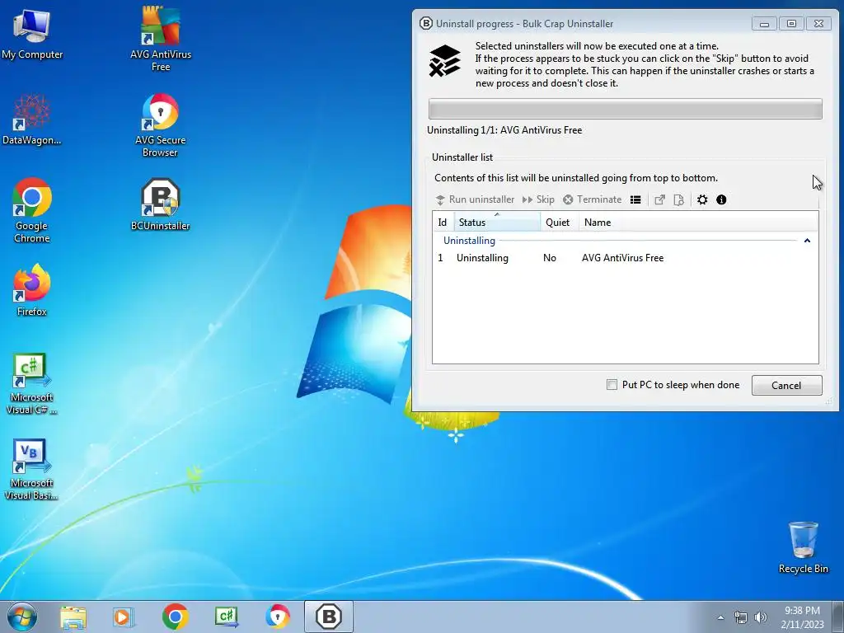The image size is (844, 633).
Task: Open Visual C# from the taskbar
Action: tap(227, 617)
